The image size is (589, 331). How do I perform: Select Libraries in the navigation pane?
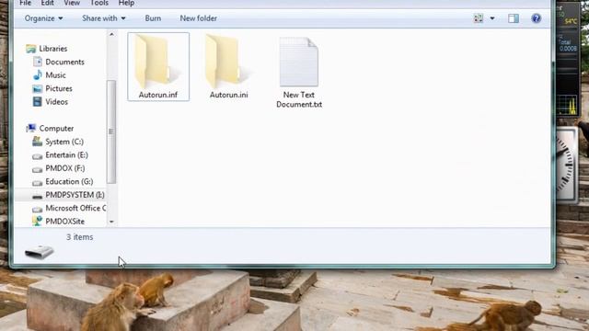click(x=53, y=49)
